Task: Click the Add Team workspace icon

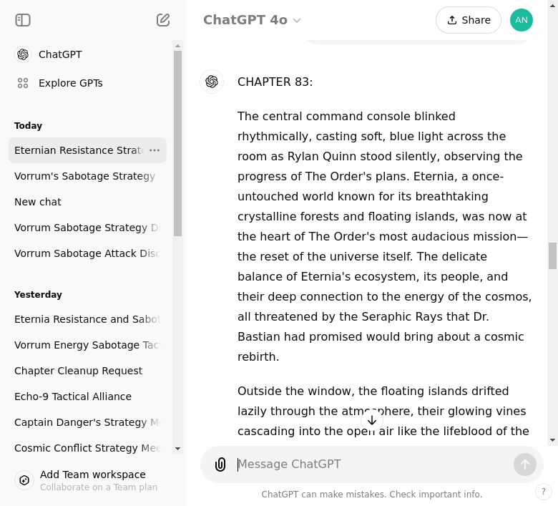Action: [24, 480]
